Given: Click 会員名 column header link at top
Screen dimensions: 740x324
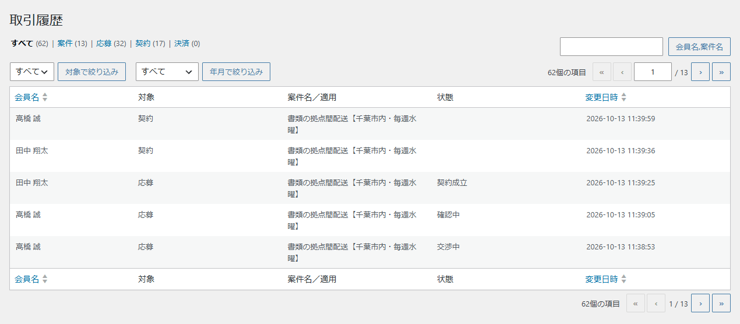Looking at the screenshot, I should (27, 97).
